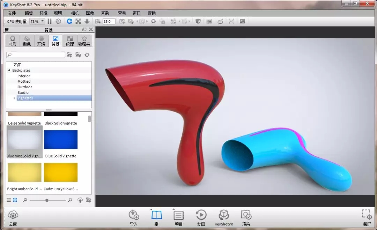Upload to cloud from the library footer
Image resolution: width=377 pixels, height=230 pixels.
(x=80, y=200)
